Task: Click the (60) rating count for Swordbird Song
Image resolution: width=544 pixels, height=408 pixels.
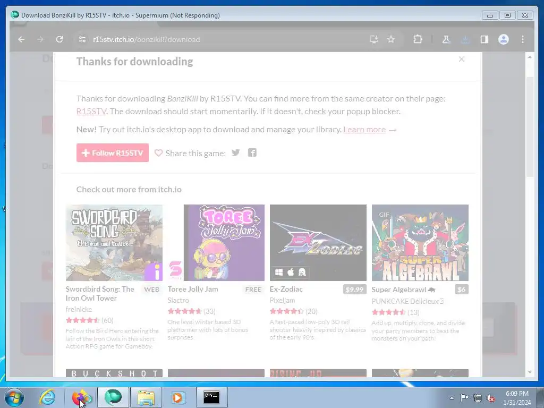Action: click(107, 320)
